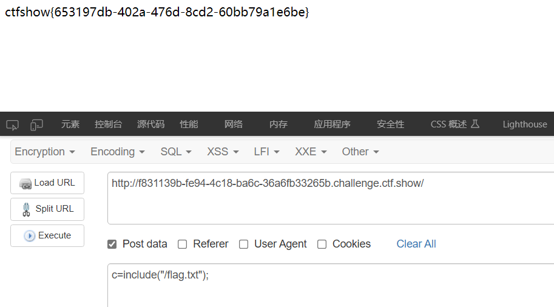554x307 pixels.
Task: Click the CSS overview flask icon
Action: [x=475, y=124]
